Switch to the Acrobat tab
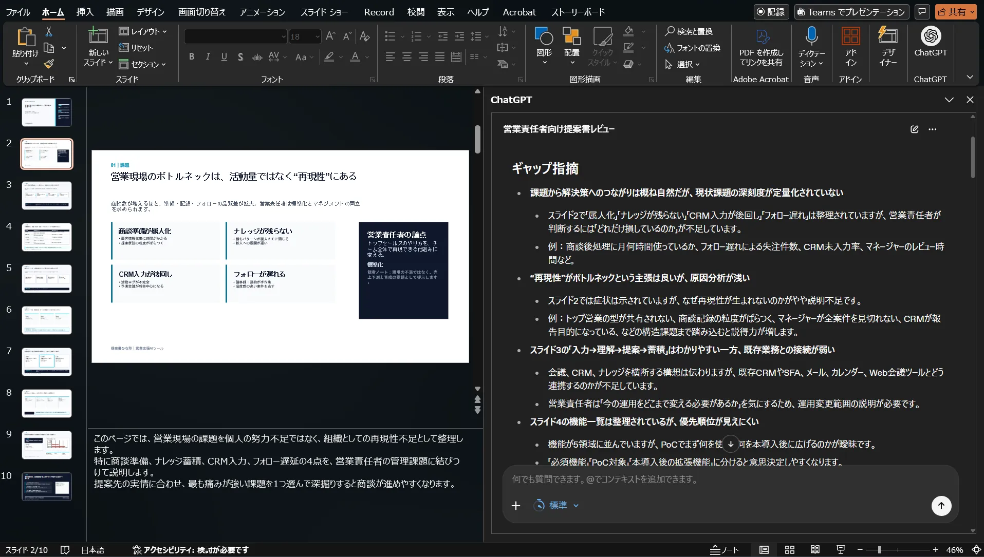 click(x=519, y=12)
